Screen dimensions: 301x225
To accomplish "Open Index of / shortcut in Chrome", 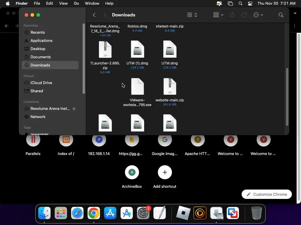I will pyautogui.click(x=66, y=145).
